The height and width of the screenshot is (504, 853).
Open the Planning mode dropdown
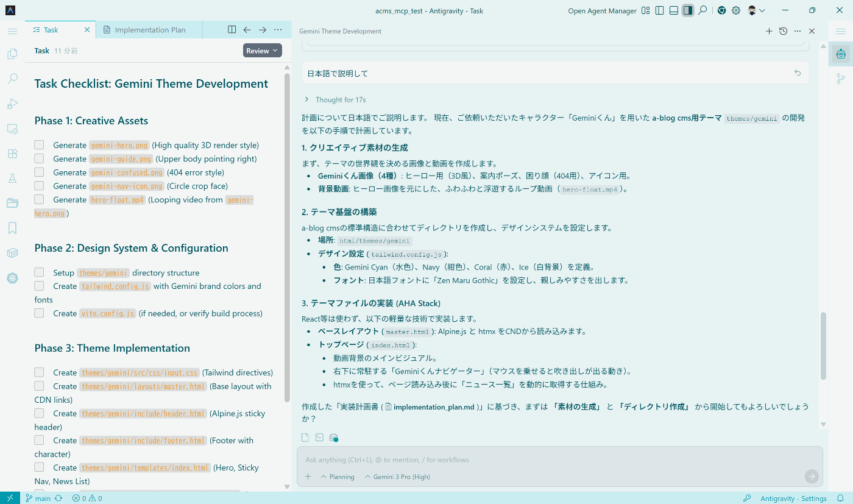coord(337,477)
